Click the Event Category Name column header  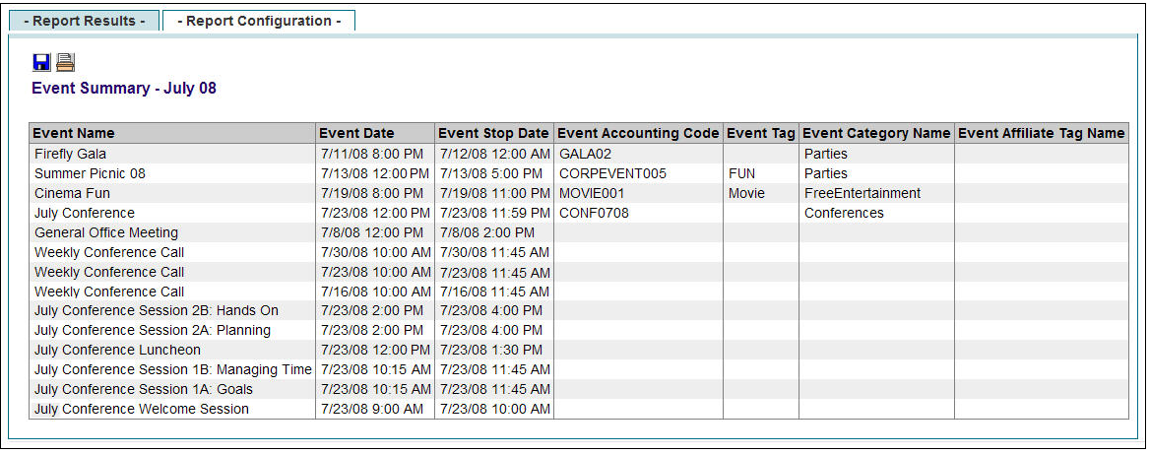pos(876,133)
